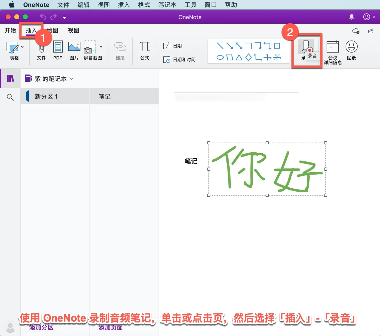Screen dimensions: 380x336
Task: Open the screenshot options dropdown arrow
Action: coord(101,46)
